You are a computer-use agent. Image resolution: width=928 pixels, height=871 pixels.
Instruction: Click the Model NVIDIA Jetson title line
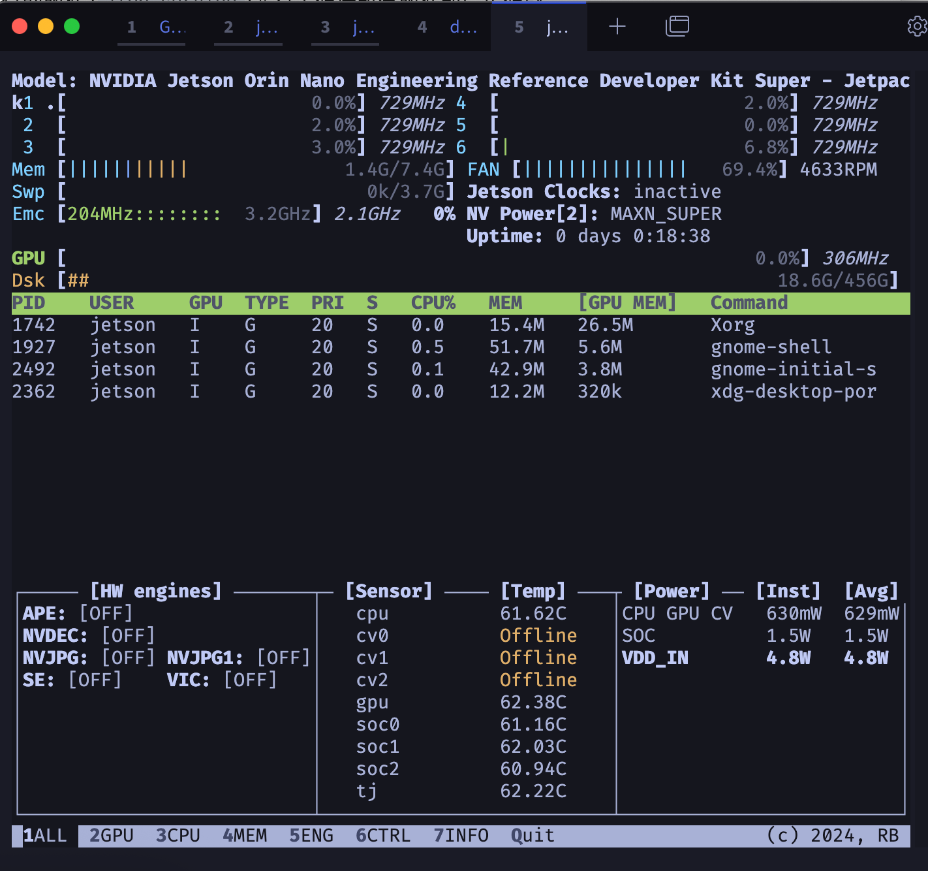coord(461,81)
